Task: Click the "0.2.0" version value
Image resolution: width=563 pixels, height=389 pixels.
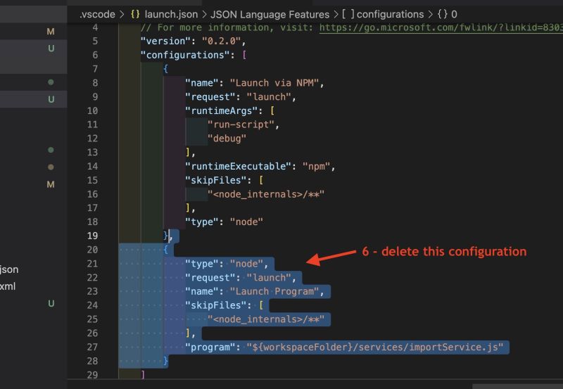Action: click(x=221, y=42)
